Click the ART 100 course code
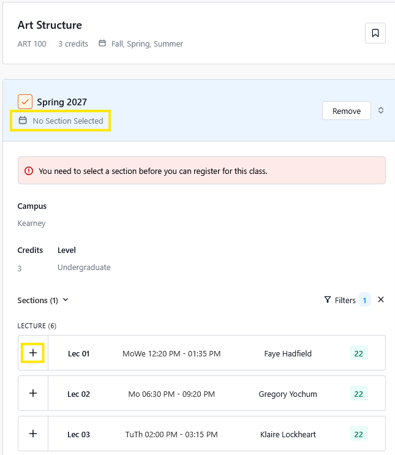395x455 pixels. tap(32, 44)
